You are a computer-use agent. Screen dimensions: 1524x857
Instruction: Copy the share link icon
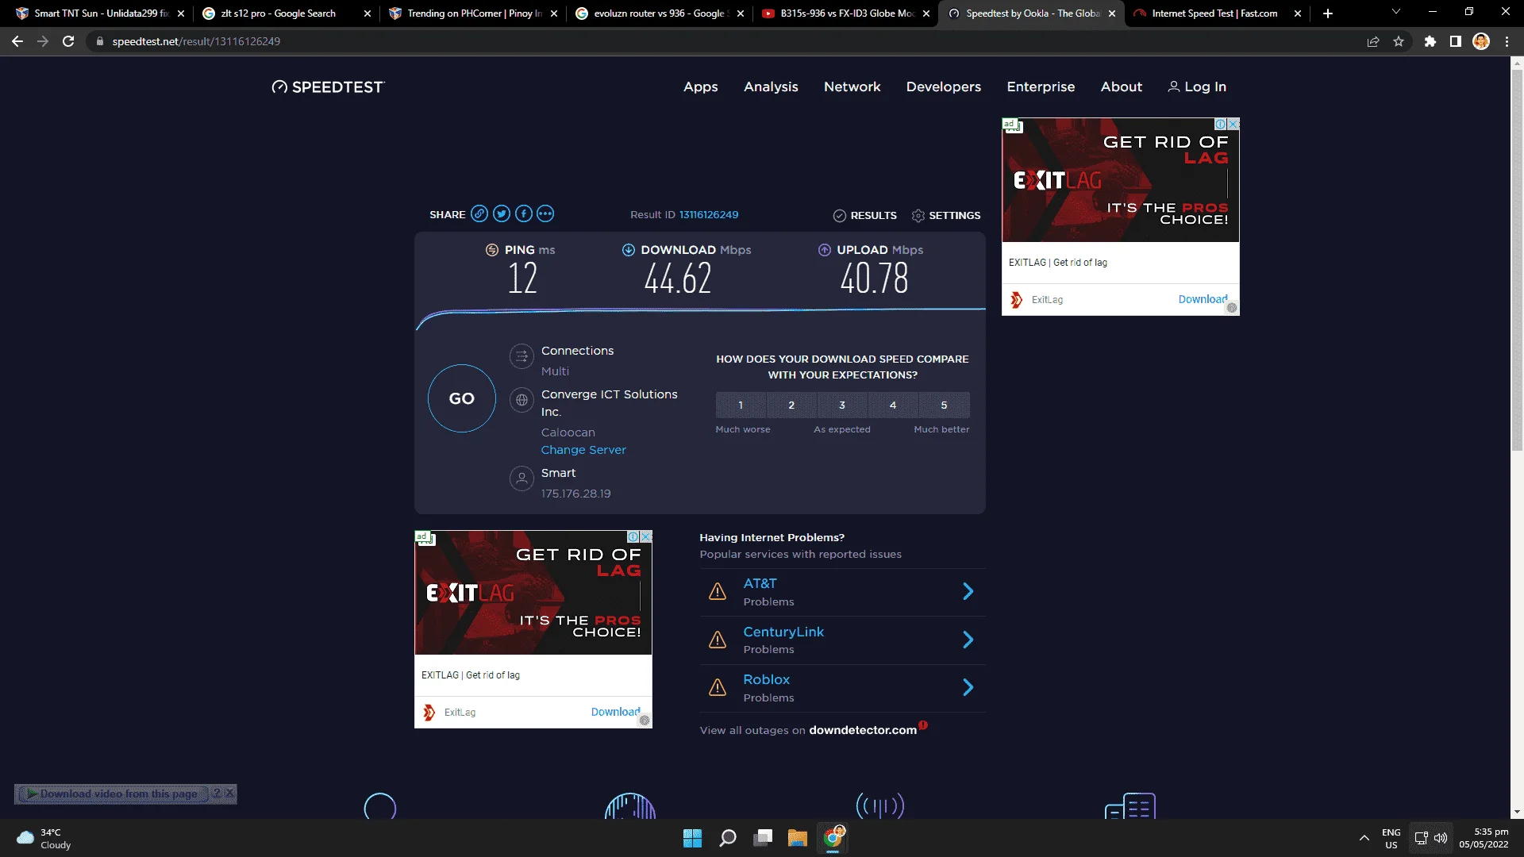point(479,213)
